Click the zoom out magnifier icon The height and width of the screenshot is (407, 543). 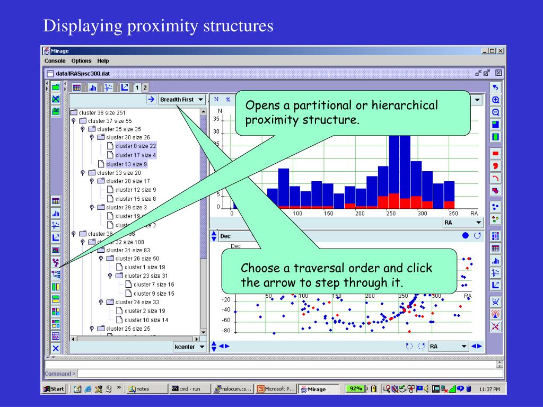coord(496,112)
